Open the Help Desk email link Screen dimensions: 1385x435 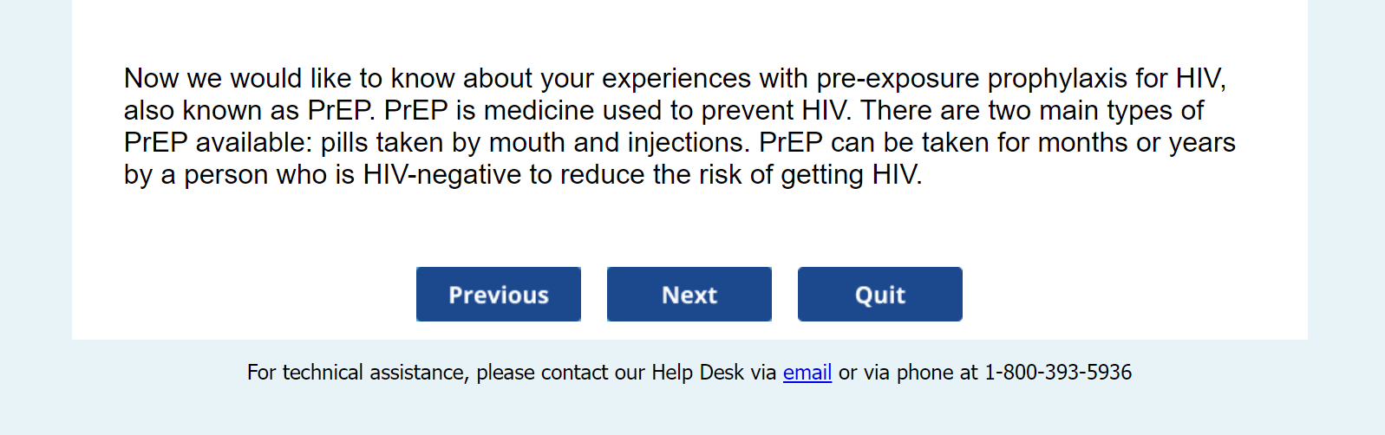click(x=807, y=373)
